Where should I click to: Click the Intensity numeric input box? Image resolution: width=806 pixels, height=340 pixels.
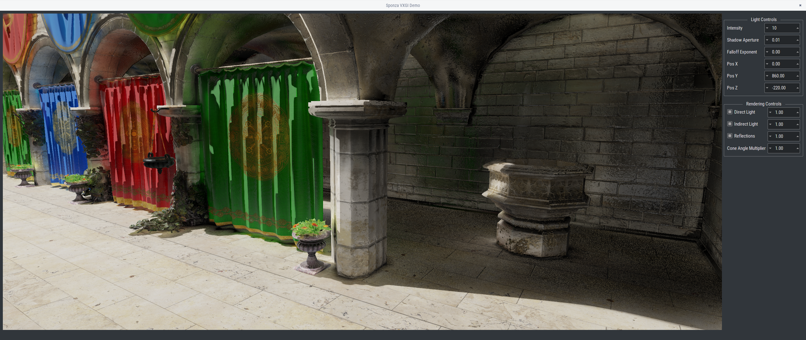pos(782,28)
